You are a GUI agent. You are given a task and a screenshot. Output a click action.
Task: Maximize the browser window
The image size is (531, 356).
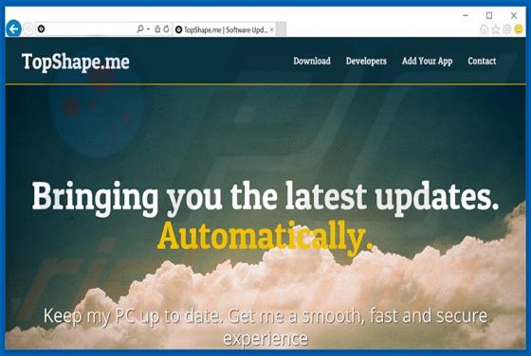coord(489,15)
